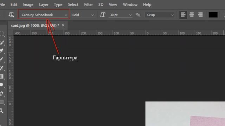225x126 pixels.
Task: Open the Type menu
Action: coord(58,5)
